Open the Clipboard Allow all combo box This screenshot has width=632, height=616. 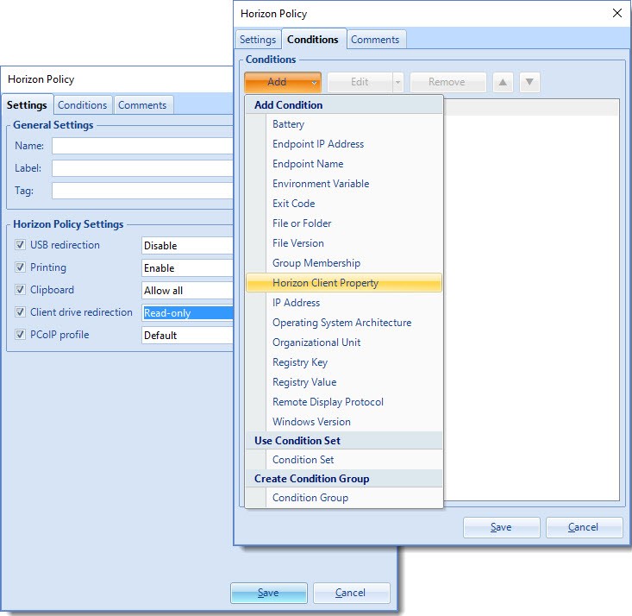pyautogui.click(x=188, y=291)
